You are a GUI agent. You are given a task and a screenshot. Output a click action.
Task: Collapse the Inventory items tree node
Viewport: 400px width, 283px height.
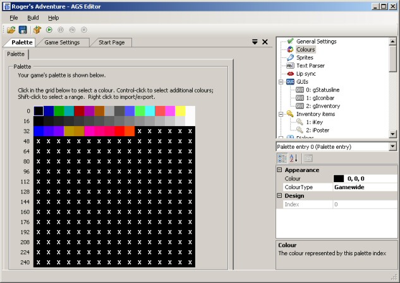[x=281, y=115]
